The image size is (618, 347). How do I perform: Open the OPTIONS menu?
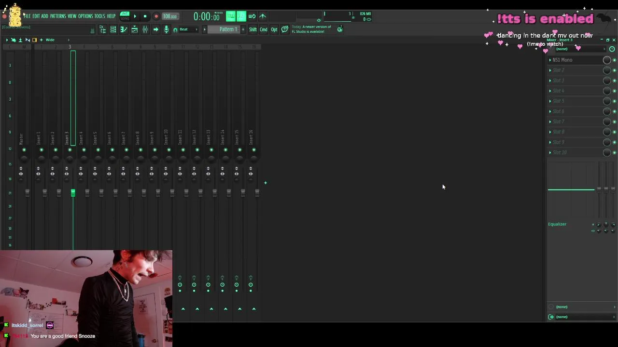point(85,16)
